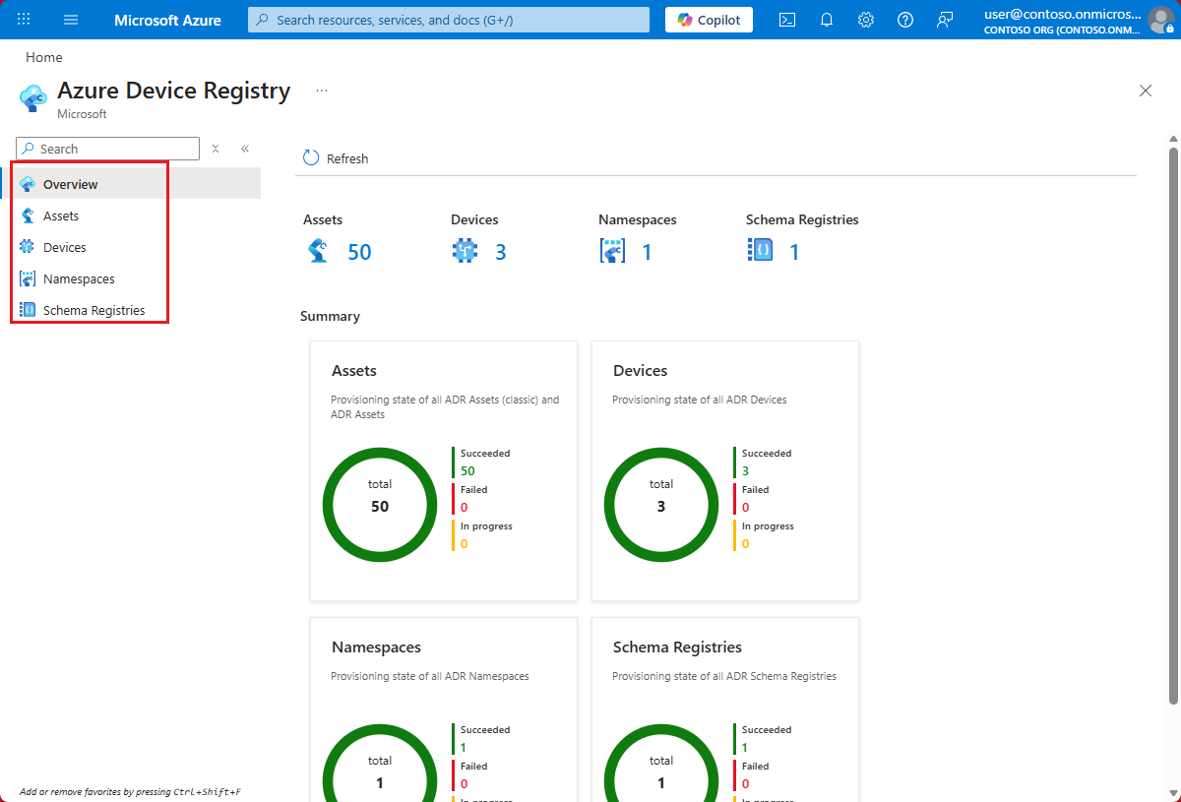Click the Help question mark icon

point(905,20)
